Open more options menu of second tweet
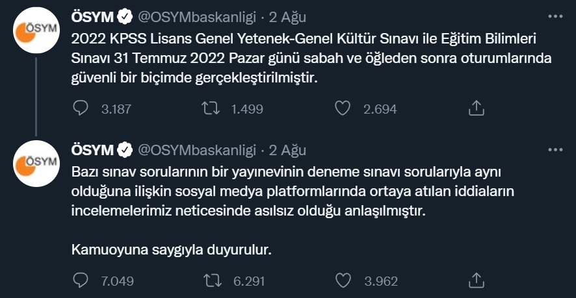The image size is (576, 298). click(555, 150)
